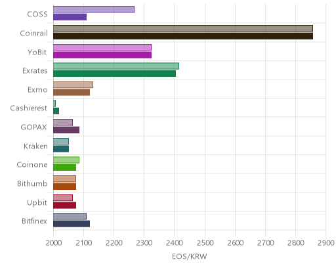Select the light purple COSS bar
336x268 pixels.
pos(94,9)
